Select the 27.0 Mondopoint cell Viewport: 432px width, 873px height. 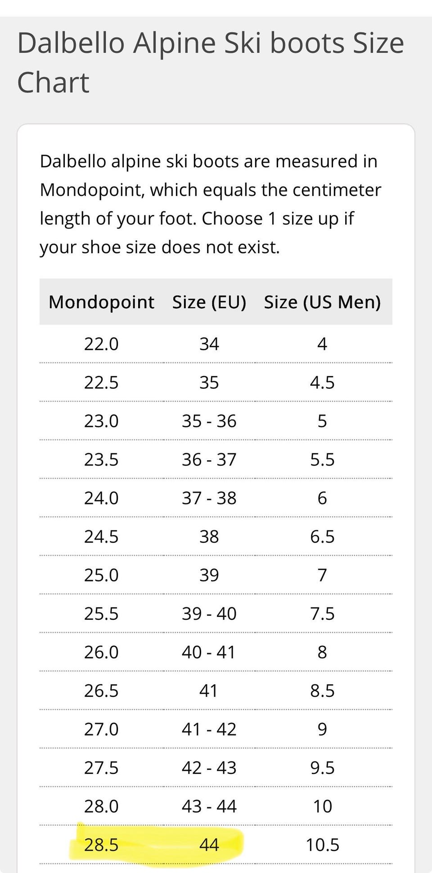click(x=101, y=729)
